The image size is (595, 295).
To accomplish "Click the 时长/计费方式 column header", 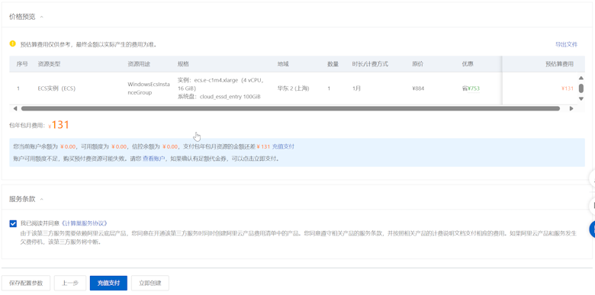I will pyautogui.click(x=370, y=64).
